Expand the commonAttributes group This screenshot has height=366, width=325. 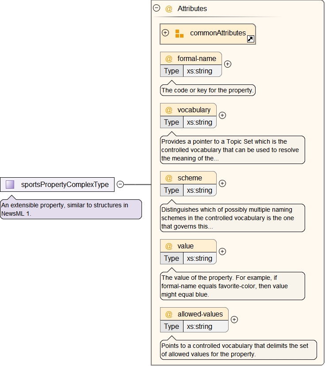pyautogui.click(x=165, y=33)
